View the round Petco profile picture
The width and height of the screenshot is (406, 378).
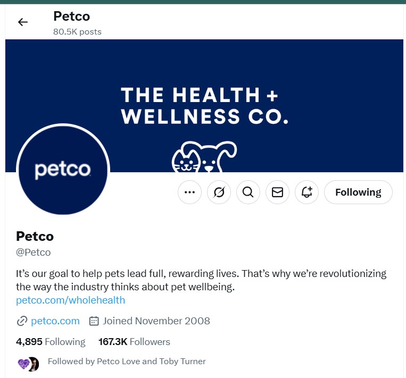63,170
